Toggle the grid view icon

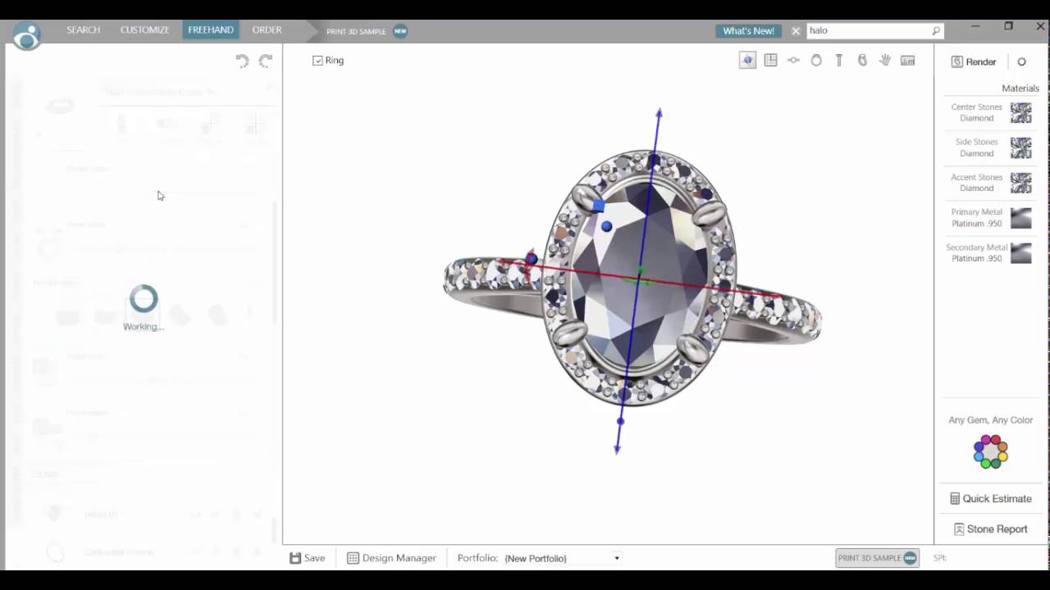tap(770, 61)
